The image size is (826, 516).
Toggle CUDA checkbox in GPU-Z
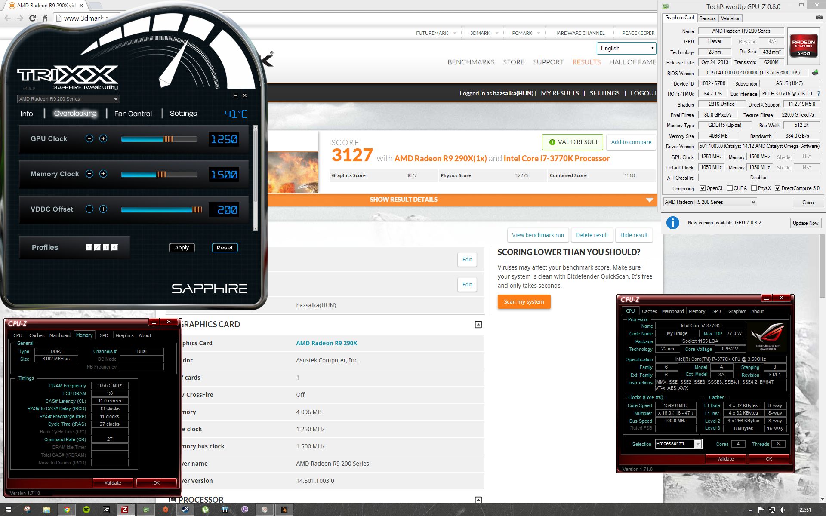click(x=730, y=188)
